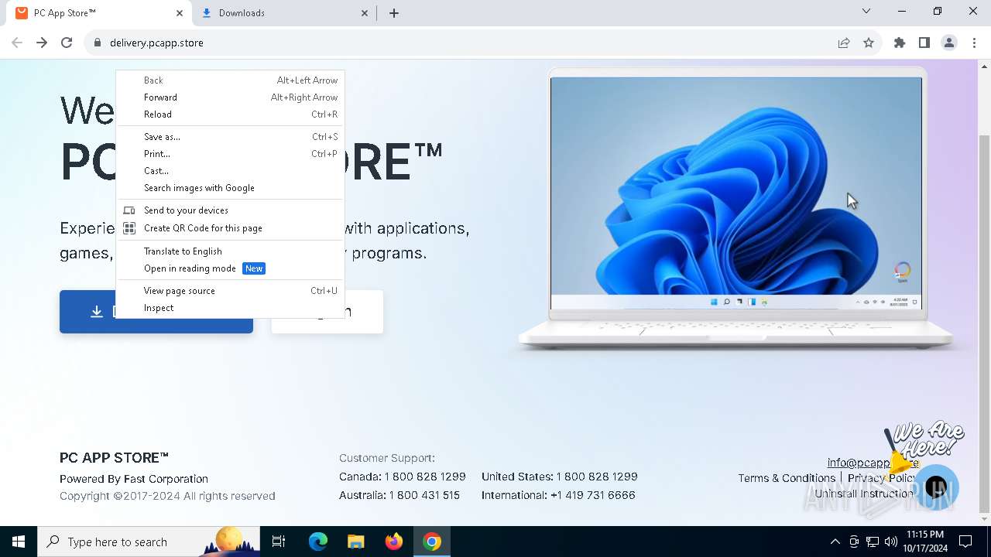Viewport: 991px width, 557px height.
Task: Select Inspect from the context menu
Action: (x=230, y=308)
